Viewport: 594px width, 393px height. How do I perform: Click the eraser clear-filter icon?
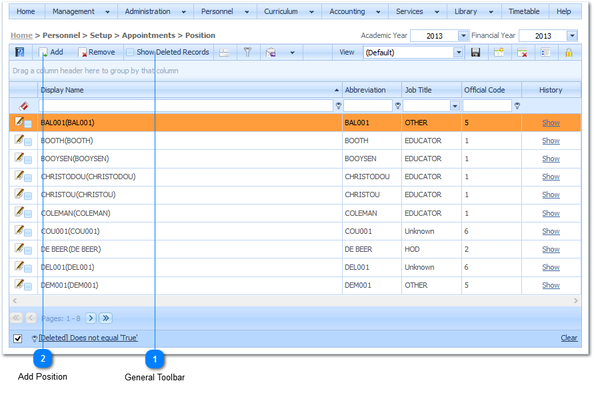coord(23,106)
